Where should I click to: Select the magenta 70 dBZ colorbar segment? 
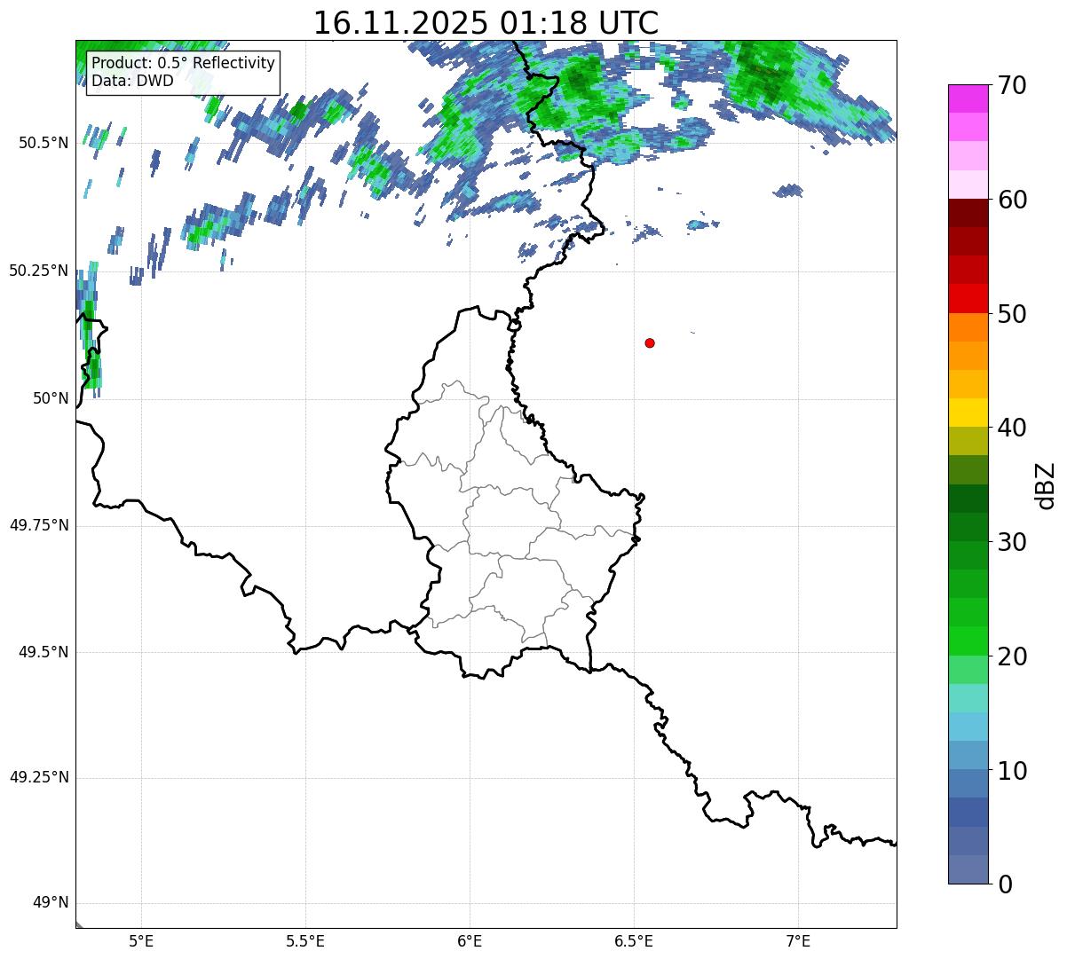click(968, 98)
